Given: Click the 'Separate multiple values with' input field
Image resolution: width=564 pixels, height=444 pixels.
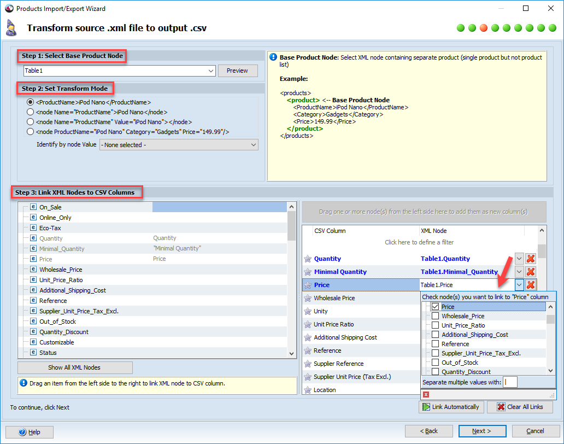Looking at the screenshot, I should [509, 382].
